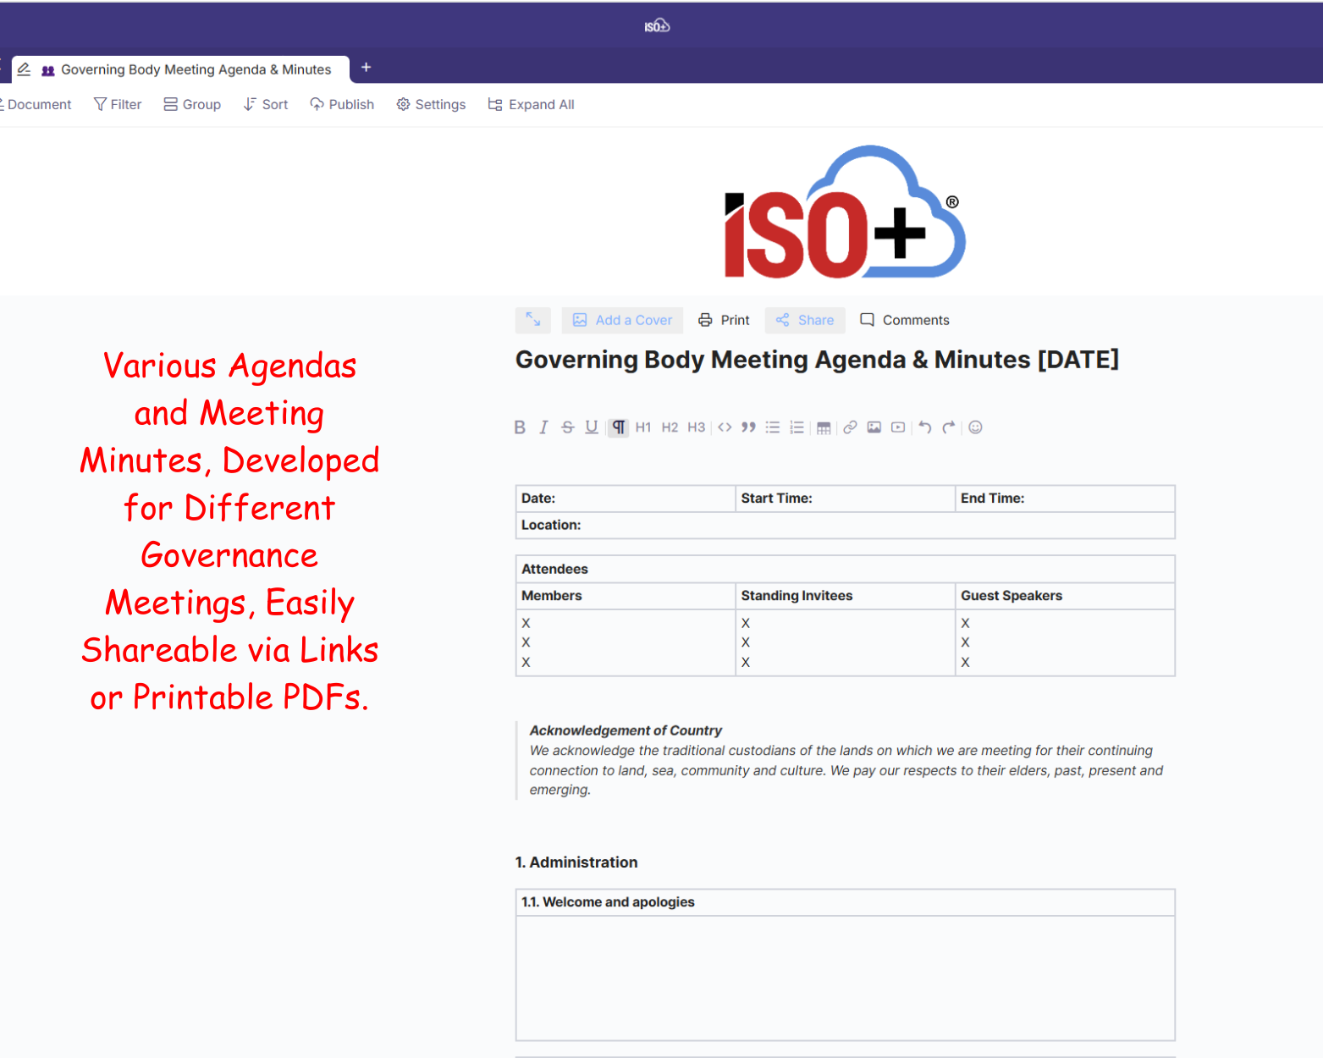Viewport: 1323px width, 1058px height.
Task: Click the strikethrough icon
Action: [567, 427]
